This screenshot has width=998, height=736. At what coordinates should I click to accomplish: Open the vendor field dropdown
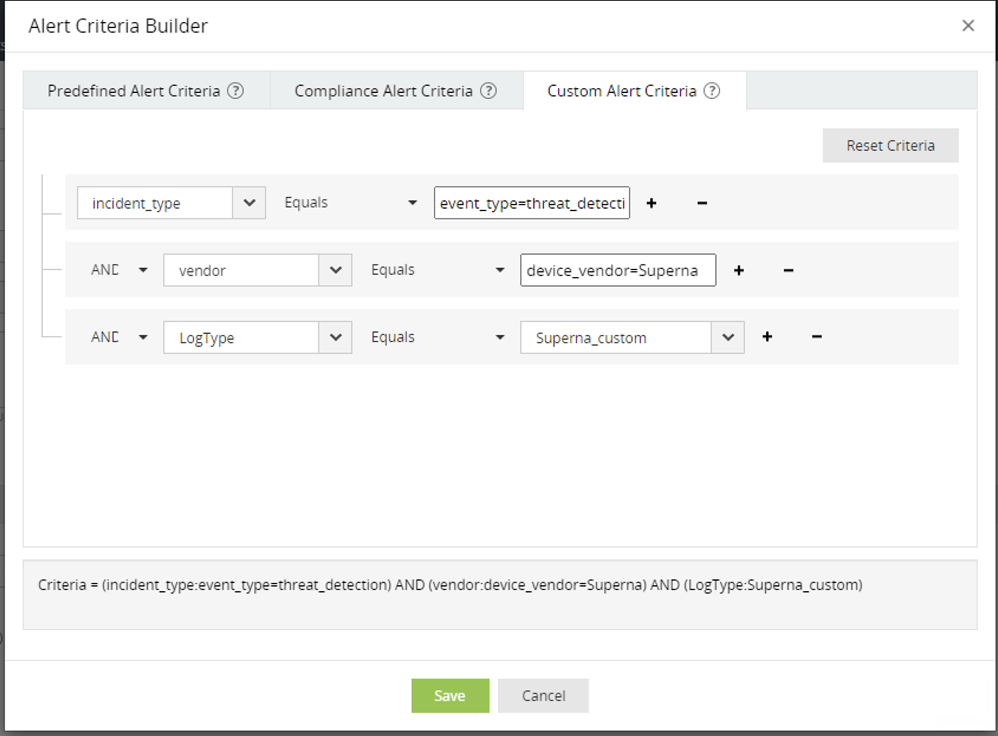pyautogui.click(x=336, y=270)
